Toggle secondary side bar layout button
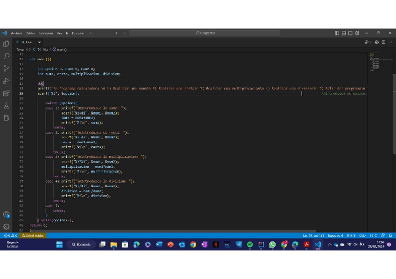Screen dimensions: 396x279 [x=350, y=33]
